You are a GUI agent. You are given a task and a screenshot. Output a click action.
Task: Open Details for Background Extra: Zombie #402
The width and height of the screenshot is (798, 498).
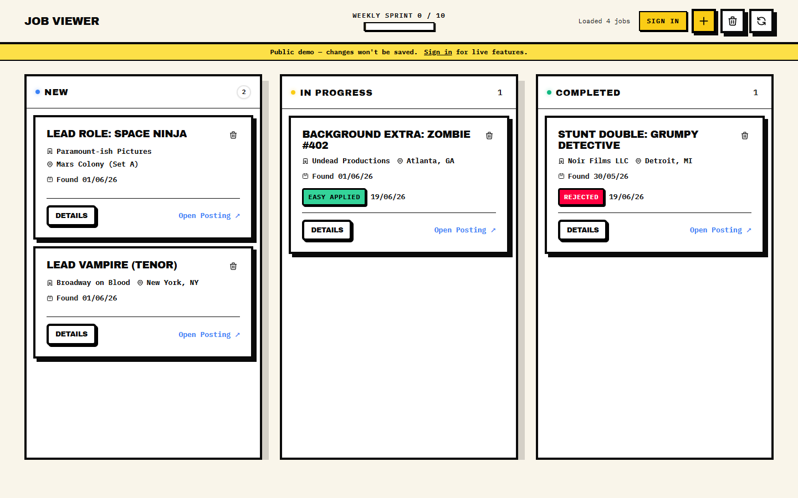click(x=327, y=230)
